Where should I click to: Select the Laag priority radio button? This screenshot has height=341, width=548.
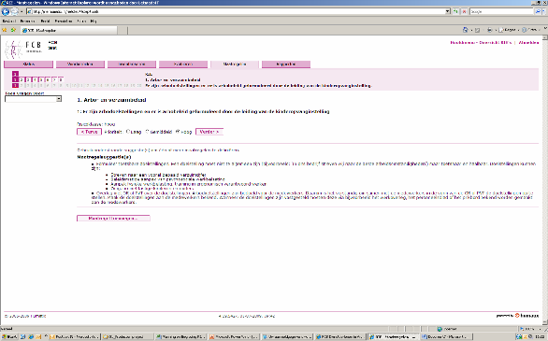coord(128,132)
